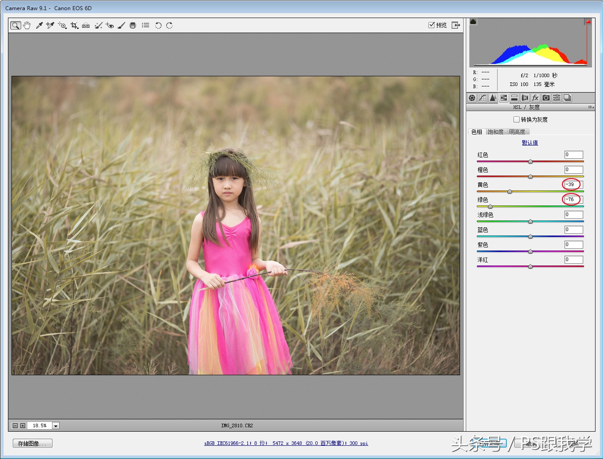Select the Hand tool
This screenshot has width=603, height=459.
(27, 26)
